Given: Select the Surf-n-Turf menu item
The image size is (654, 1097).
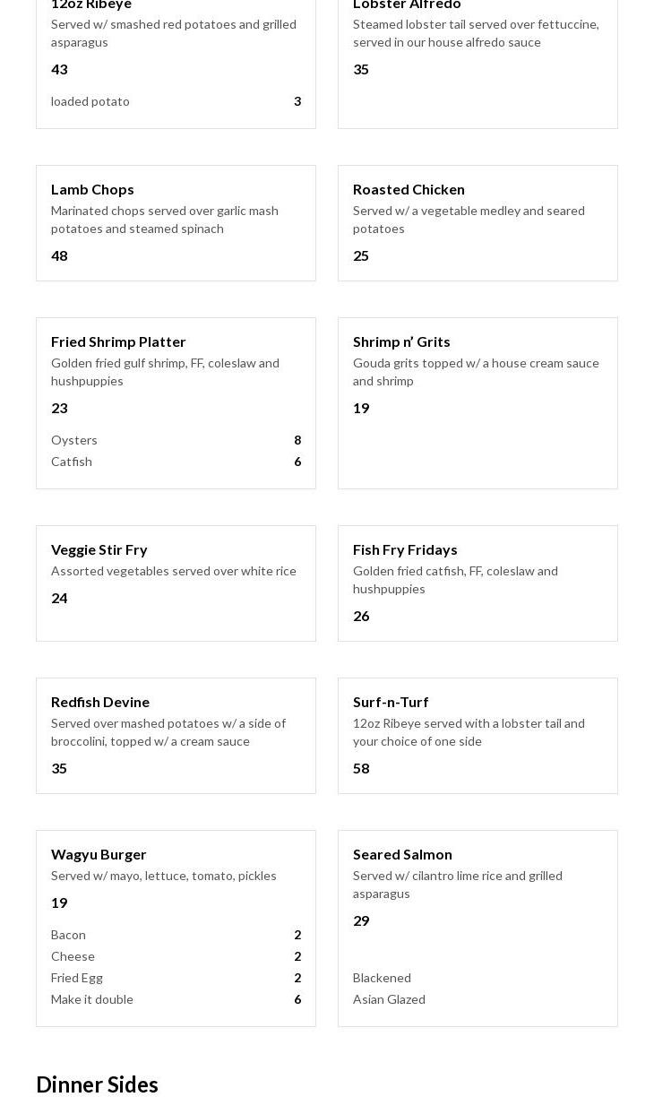Looking at the screenshot, I should (x=391, y=702).
